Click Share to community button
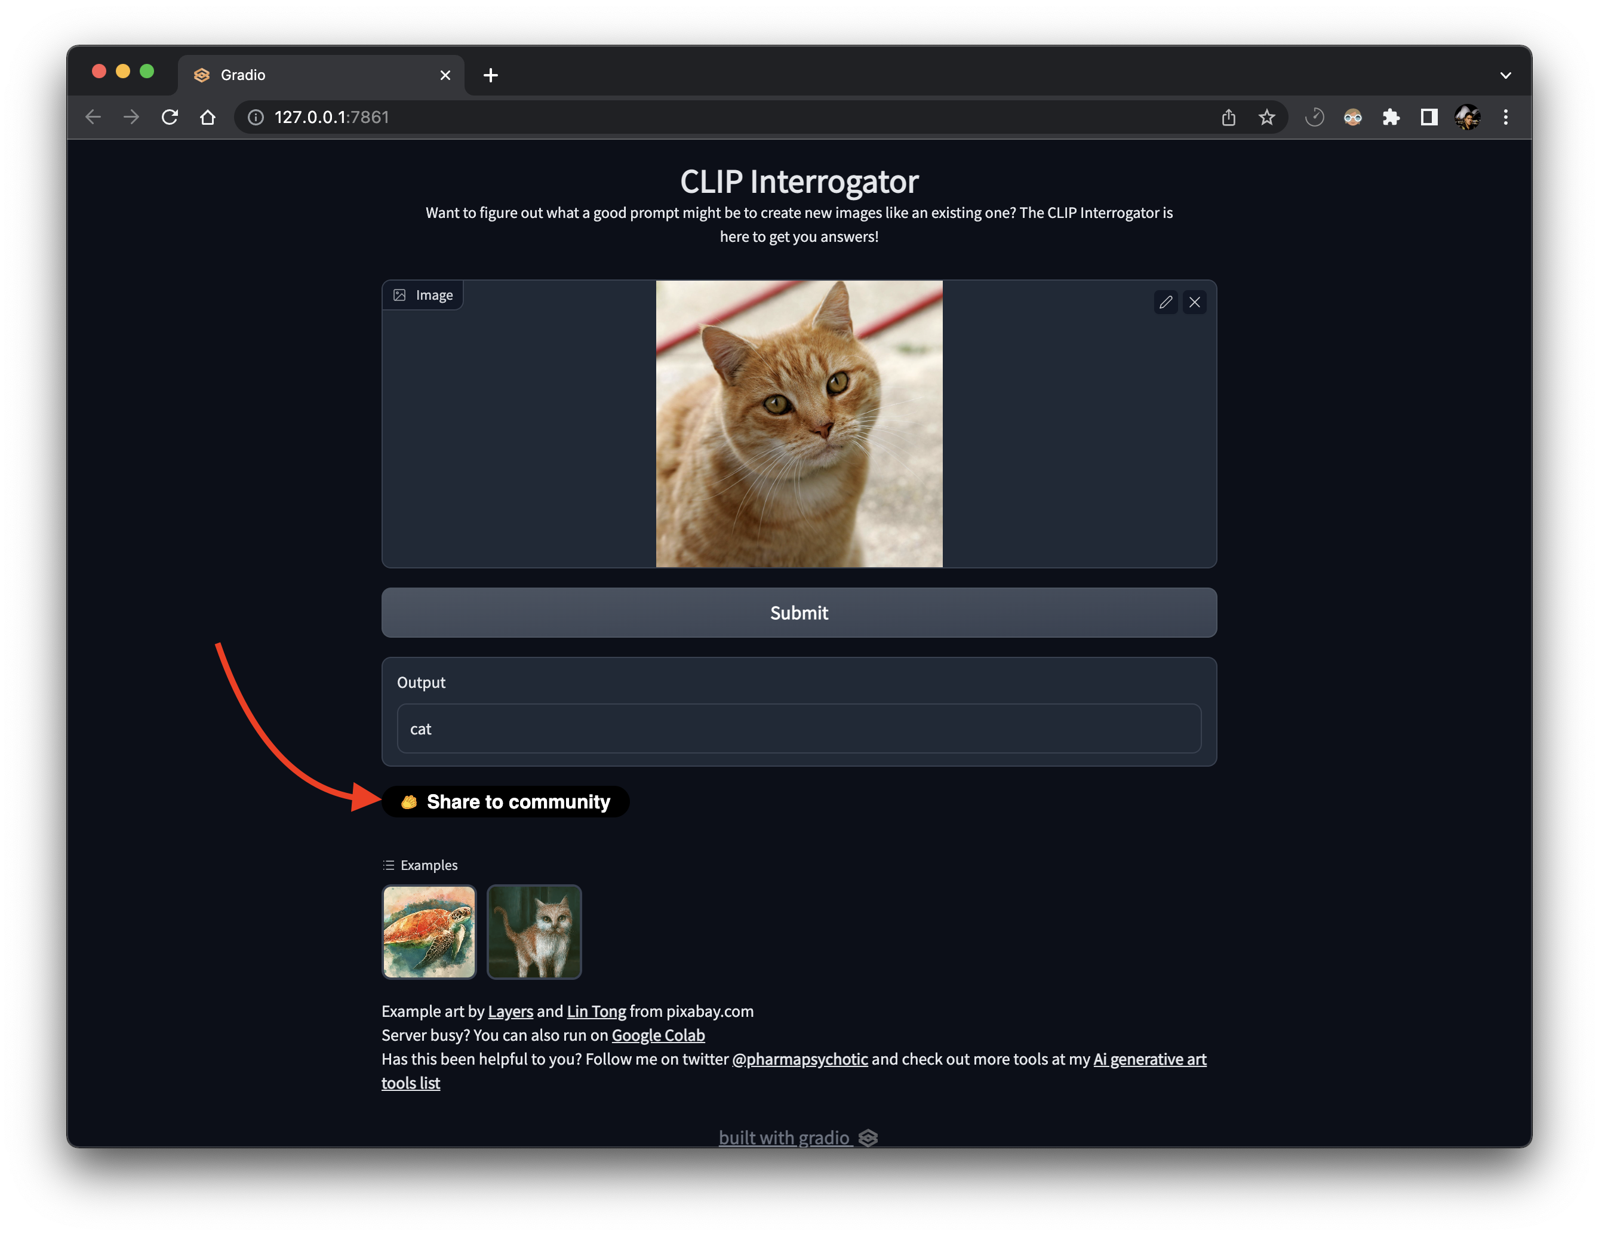 (x=505, y=802)
